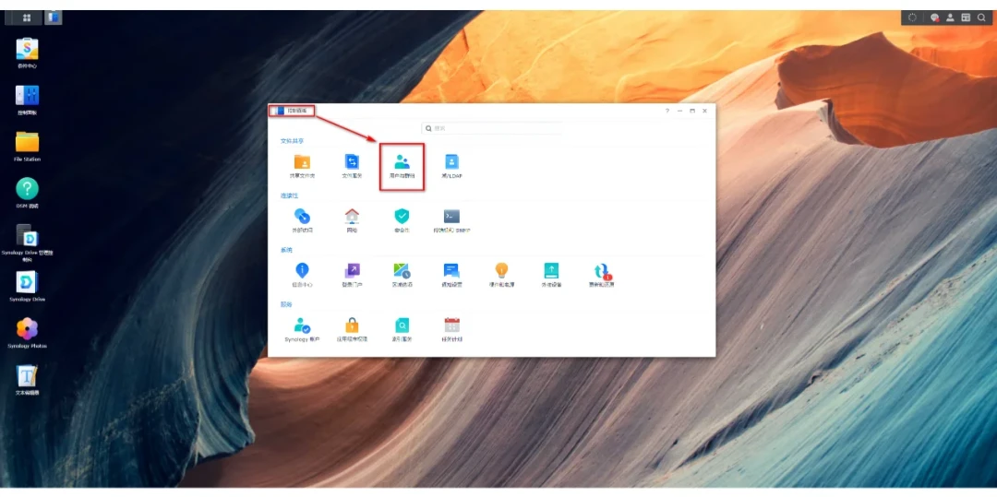Screen dimensions: 997x497
Task: Open Control Panel help question mark
Action: pyautogui.click(x=667, y=111)
